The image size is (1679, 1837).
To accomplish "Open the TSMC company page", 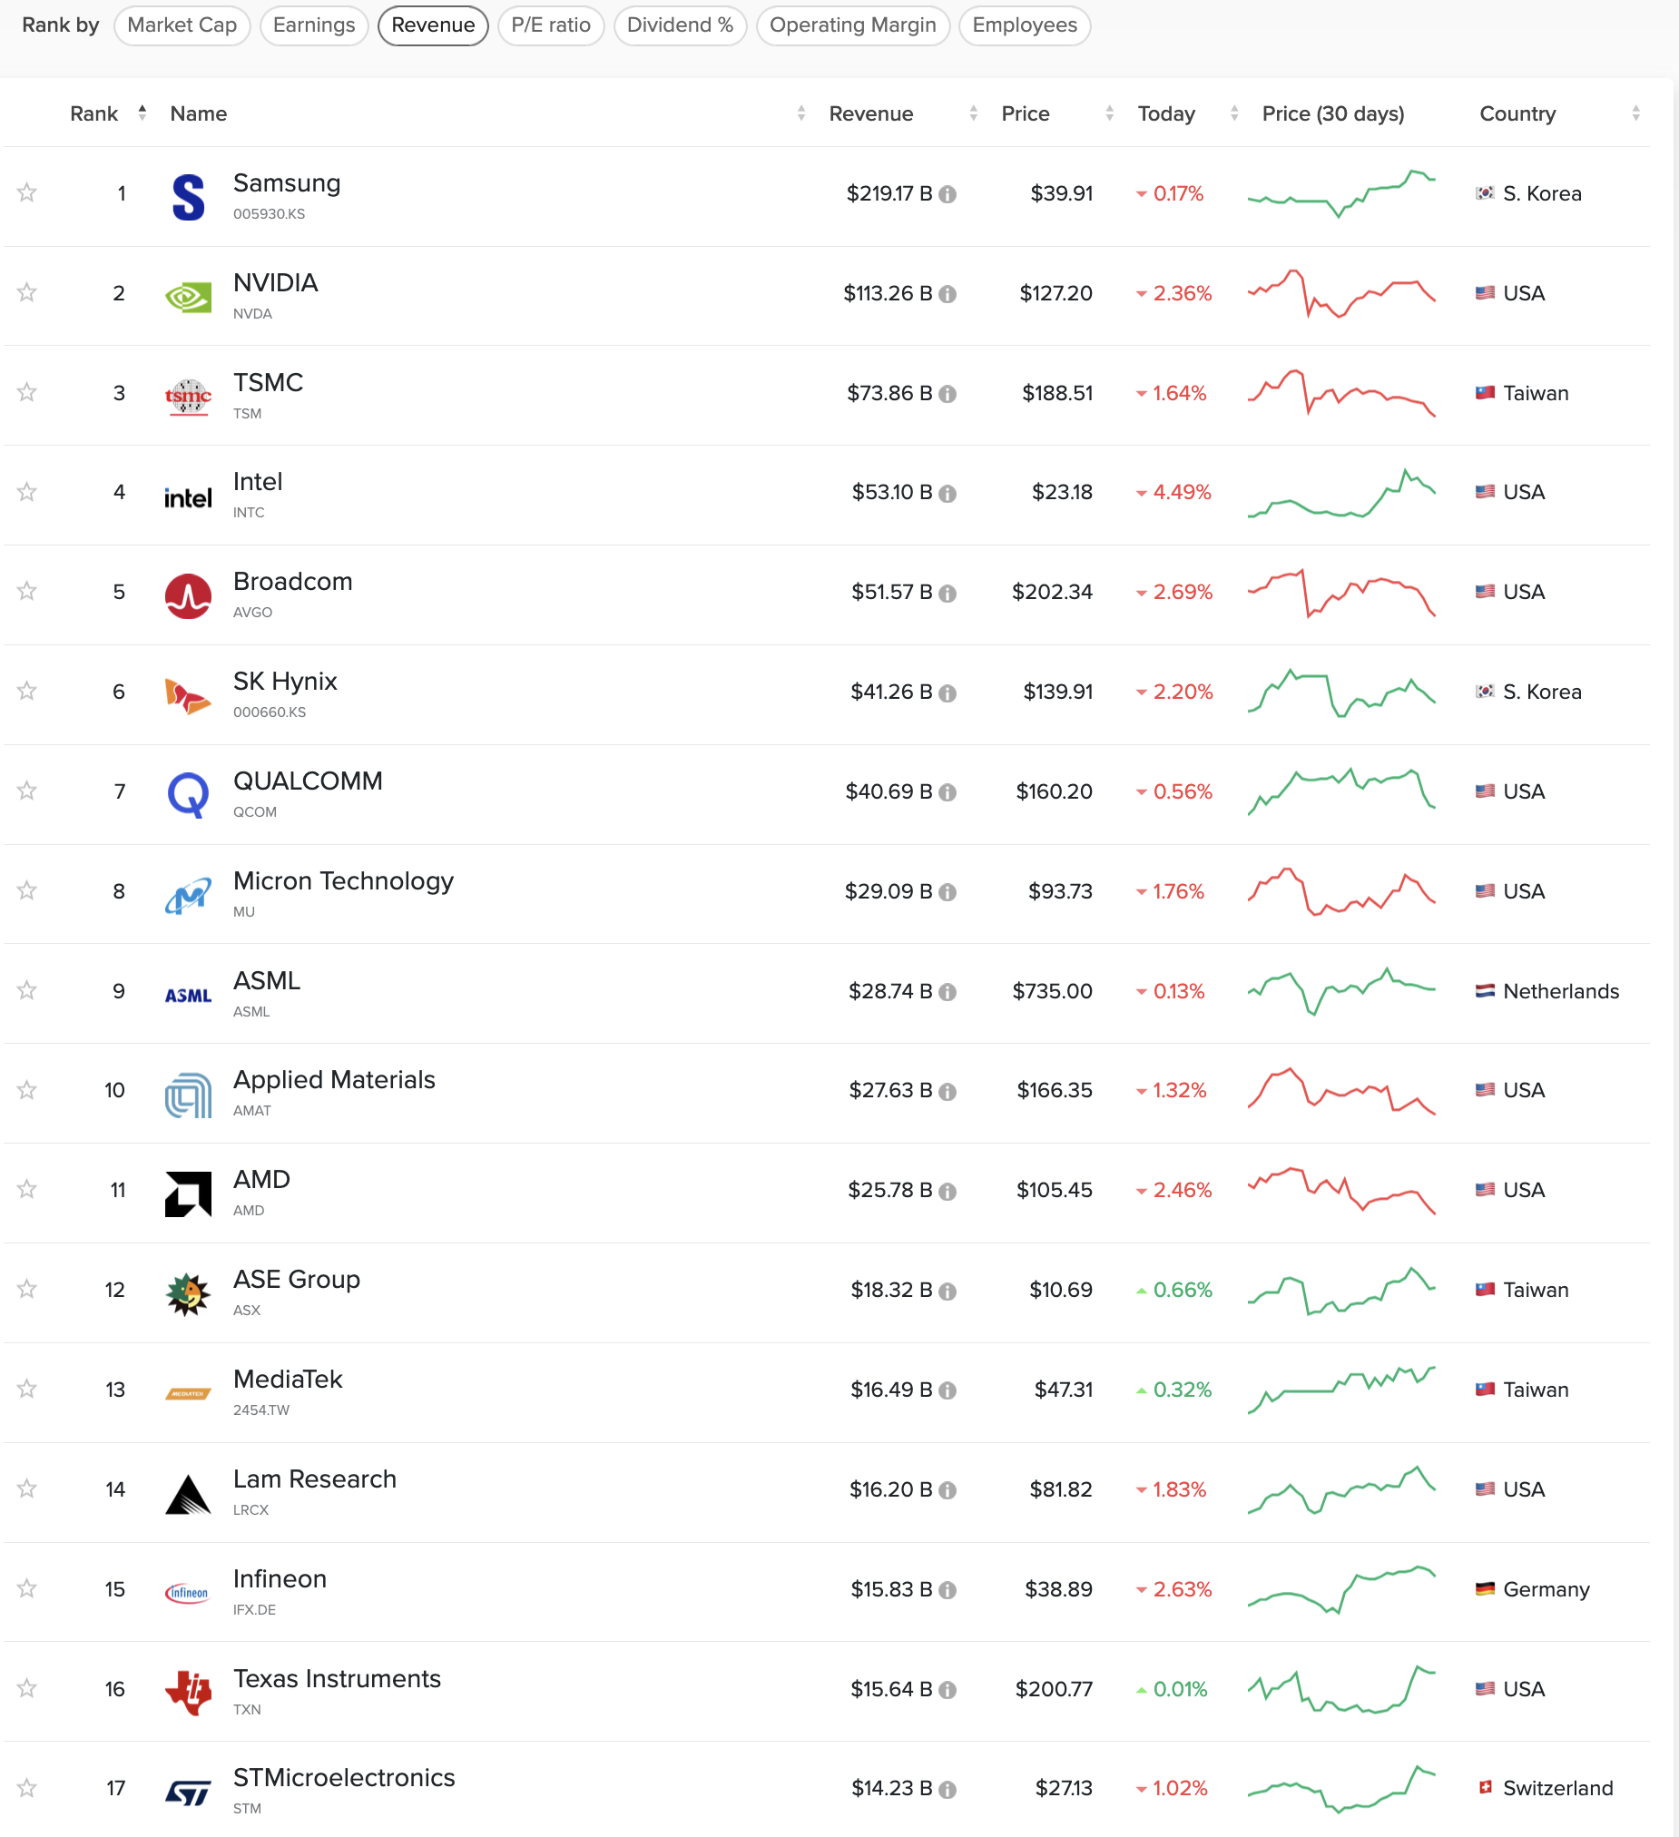I will coord(268,383).
